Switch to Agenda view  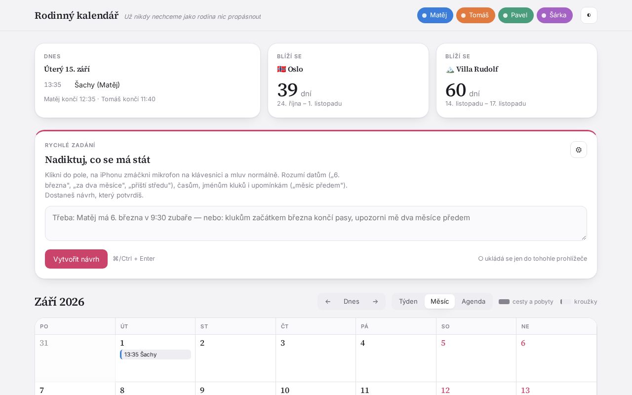tap(474, 302)
